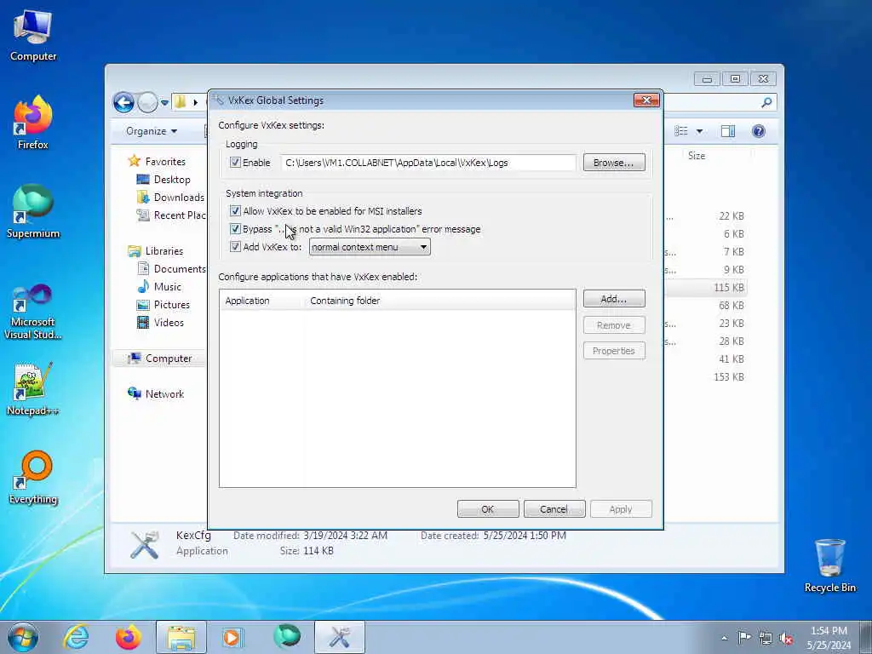Toggle Allow VxKex for MSI installers

point(235,211)
